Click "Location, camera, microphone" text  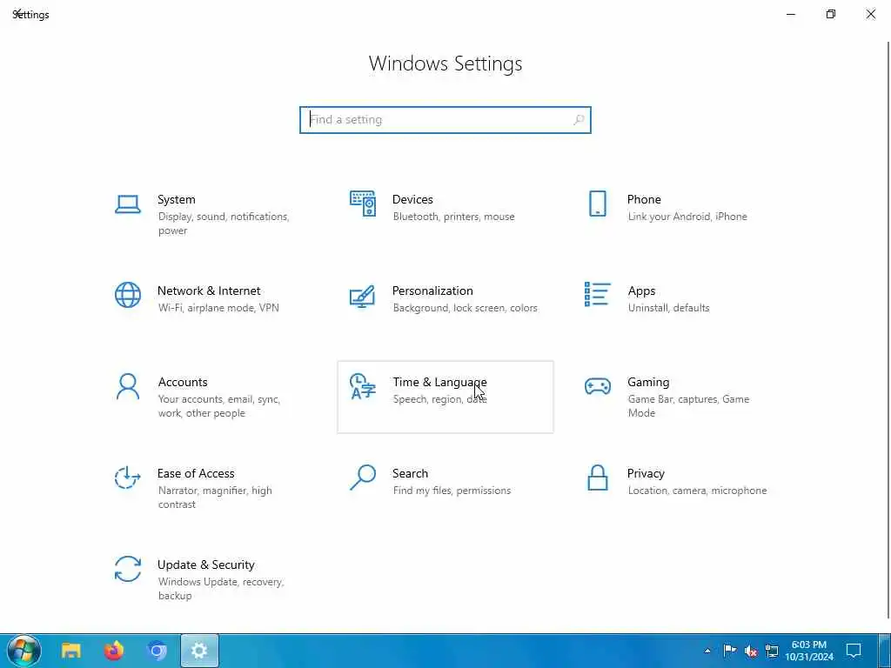pyautogui.click(x=697, y=491)
